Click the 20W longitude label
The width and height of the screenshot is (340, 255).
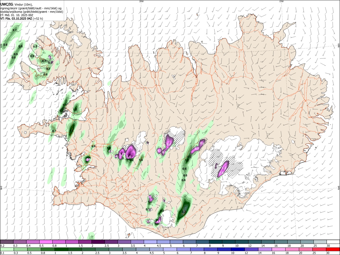[x=141, y=1]
